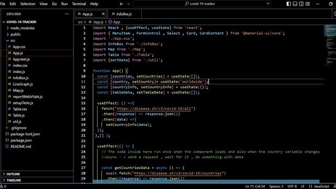
Task: Open the Selection menu
Action: [28, 4]
